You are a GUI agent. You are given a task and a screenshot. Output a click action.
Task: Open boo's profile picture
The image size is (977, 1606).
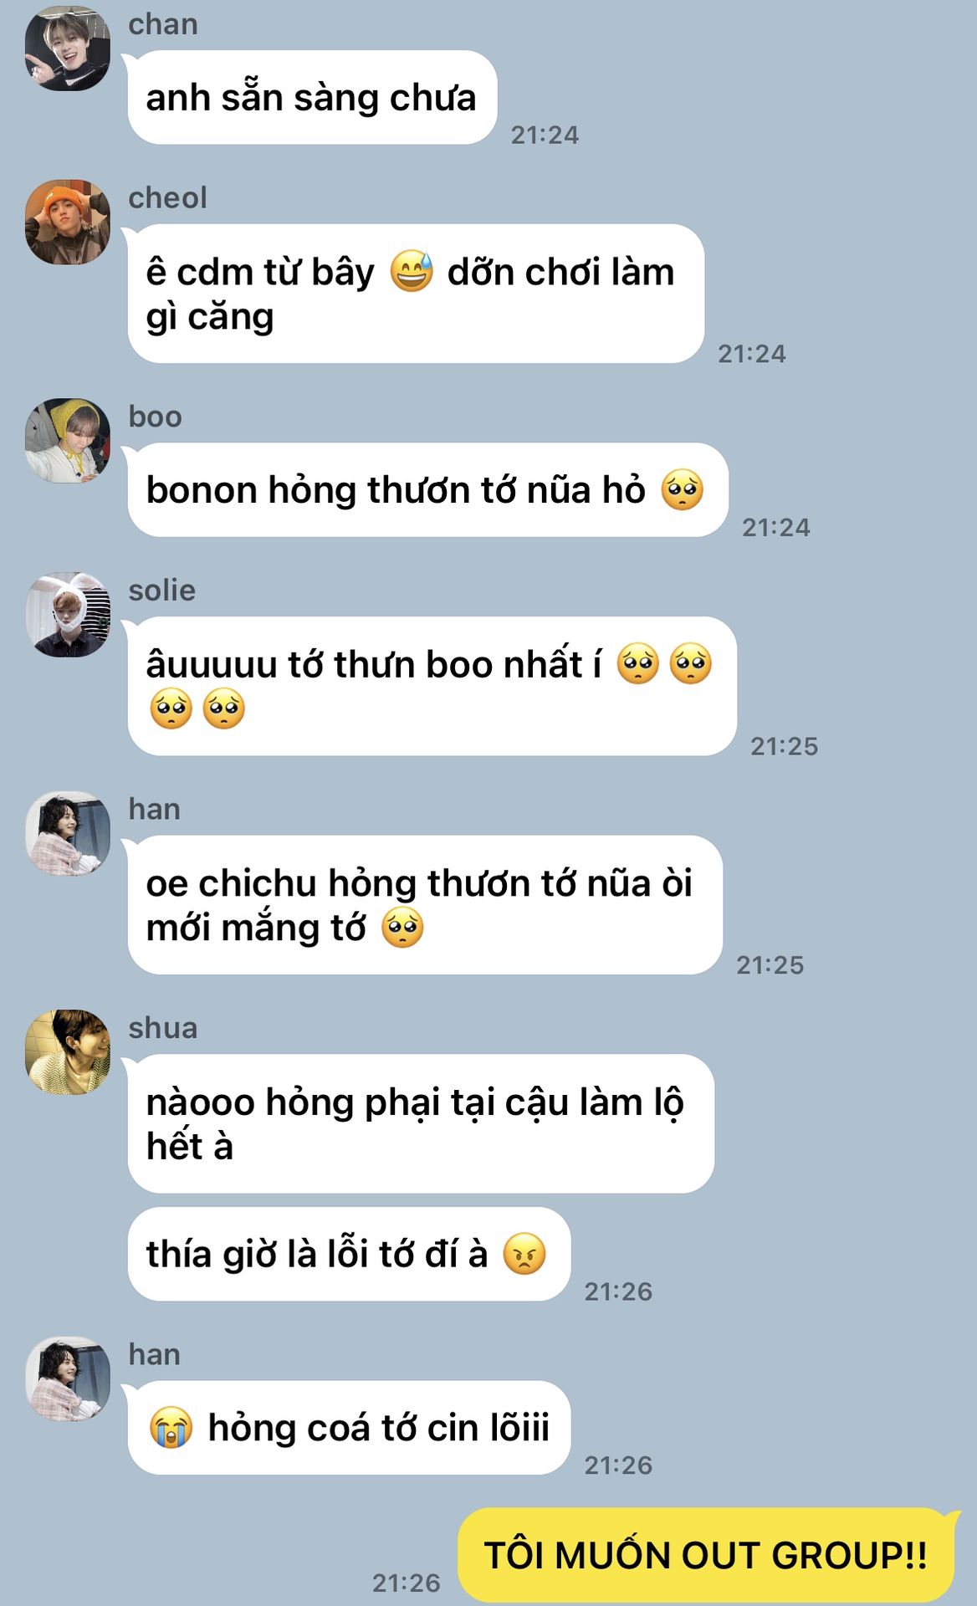tap(68, 441)
